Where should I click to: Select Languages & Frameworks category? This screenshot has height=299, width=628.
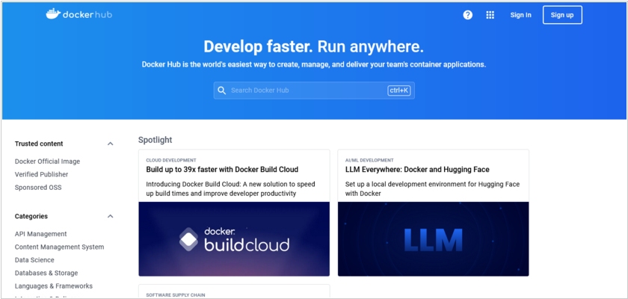[54, 286]
